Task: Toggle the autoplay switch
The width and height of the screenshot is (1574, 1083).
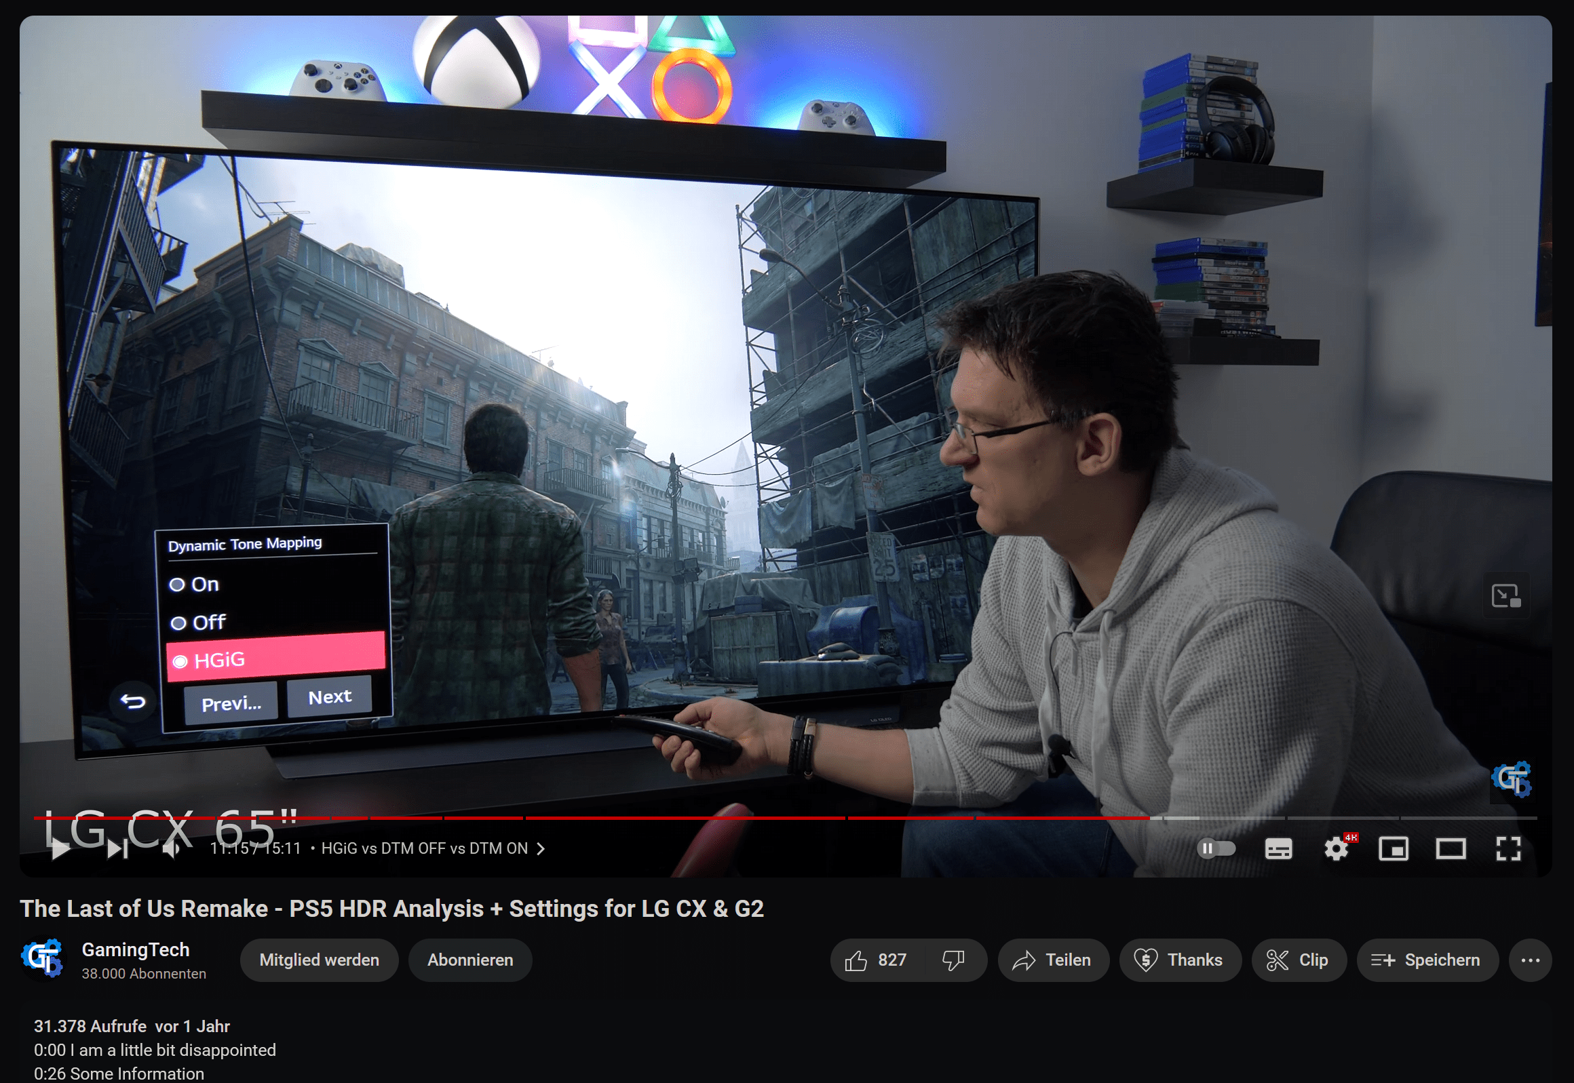Action: [1216, 848]
